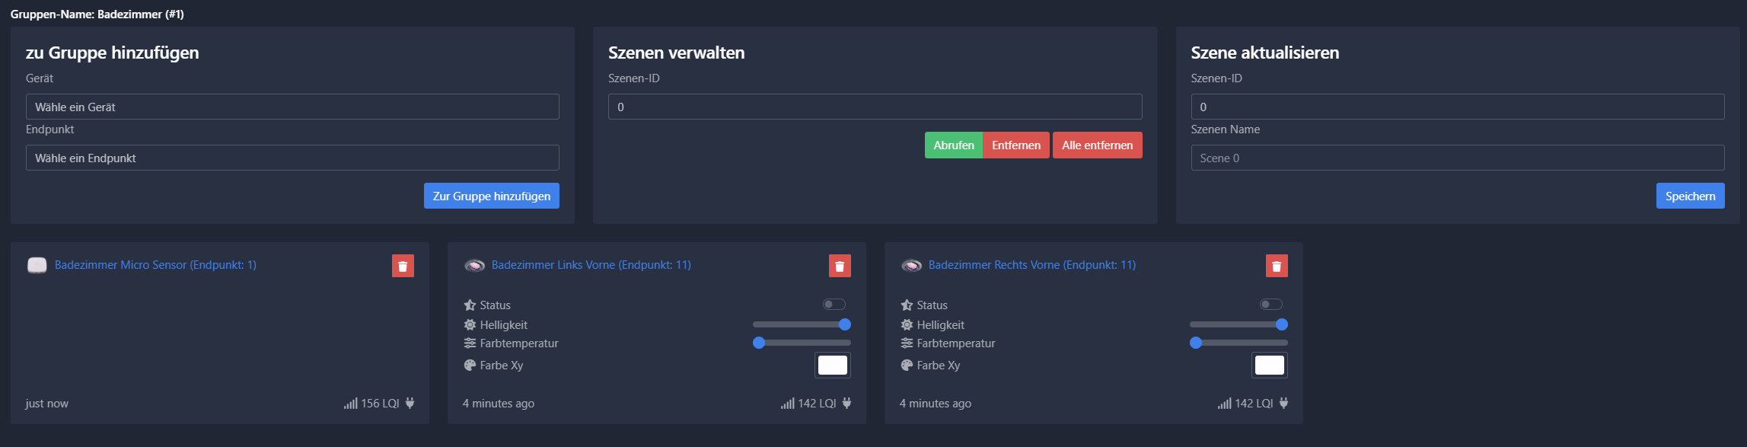This screenshot has height=447, width=1747.
Task: Open Farbe Xy color swatch for Rechts Vorne
Action: pos(1269,366)
